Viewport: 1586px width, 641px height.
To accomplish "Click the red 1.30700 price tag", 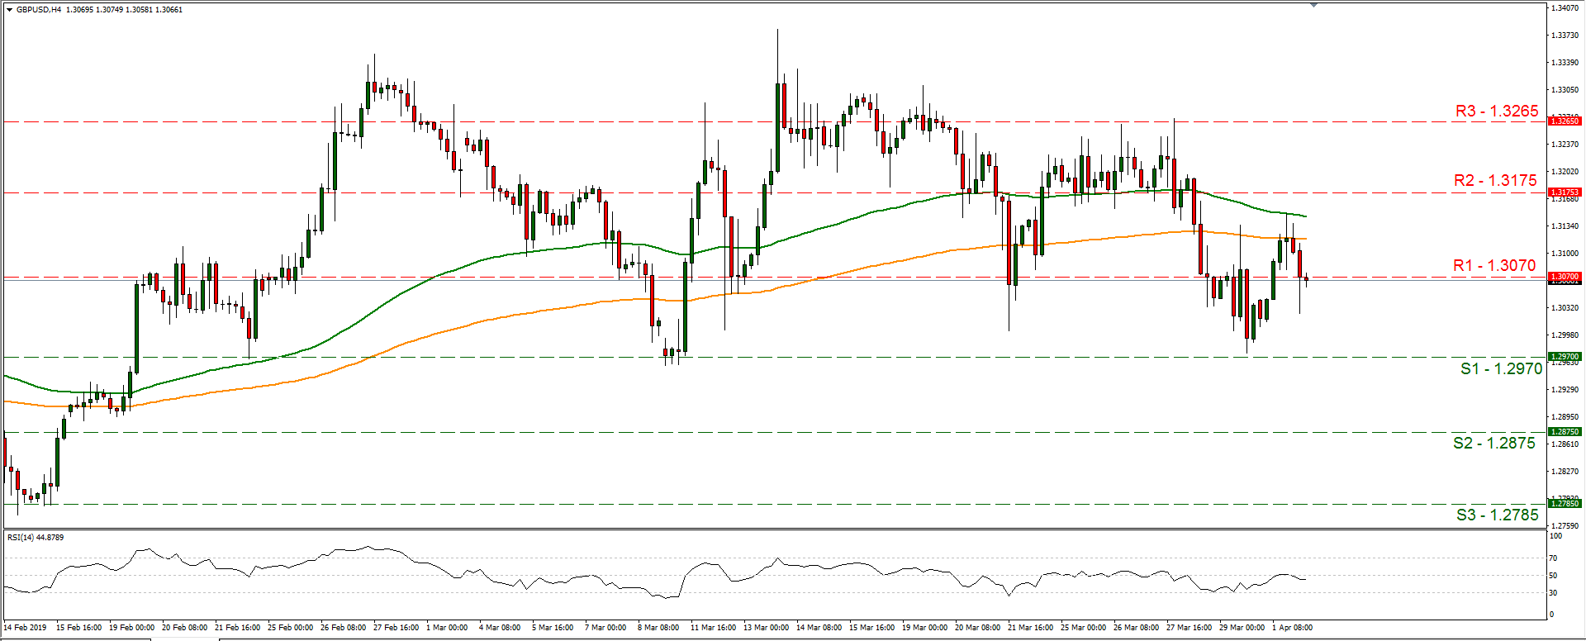I will pos(1565,277).
